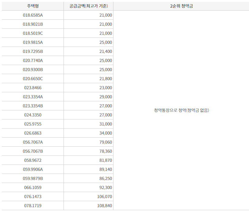Click price 25,000 in row 019.9815A
Image resolution: width=249 pixels, height=212 pixels.
(106, 42)
